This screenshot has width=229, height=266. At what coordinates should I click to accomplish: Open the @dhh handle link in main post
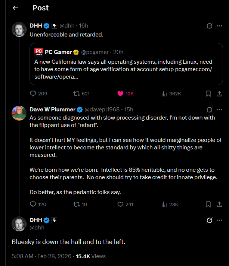pos(37,227)
